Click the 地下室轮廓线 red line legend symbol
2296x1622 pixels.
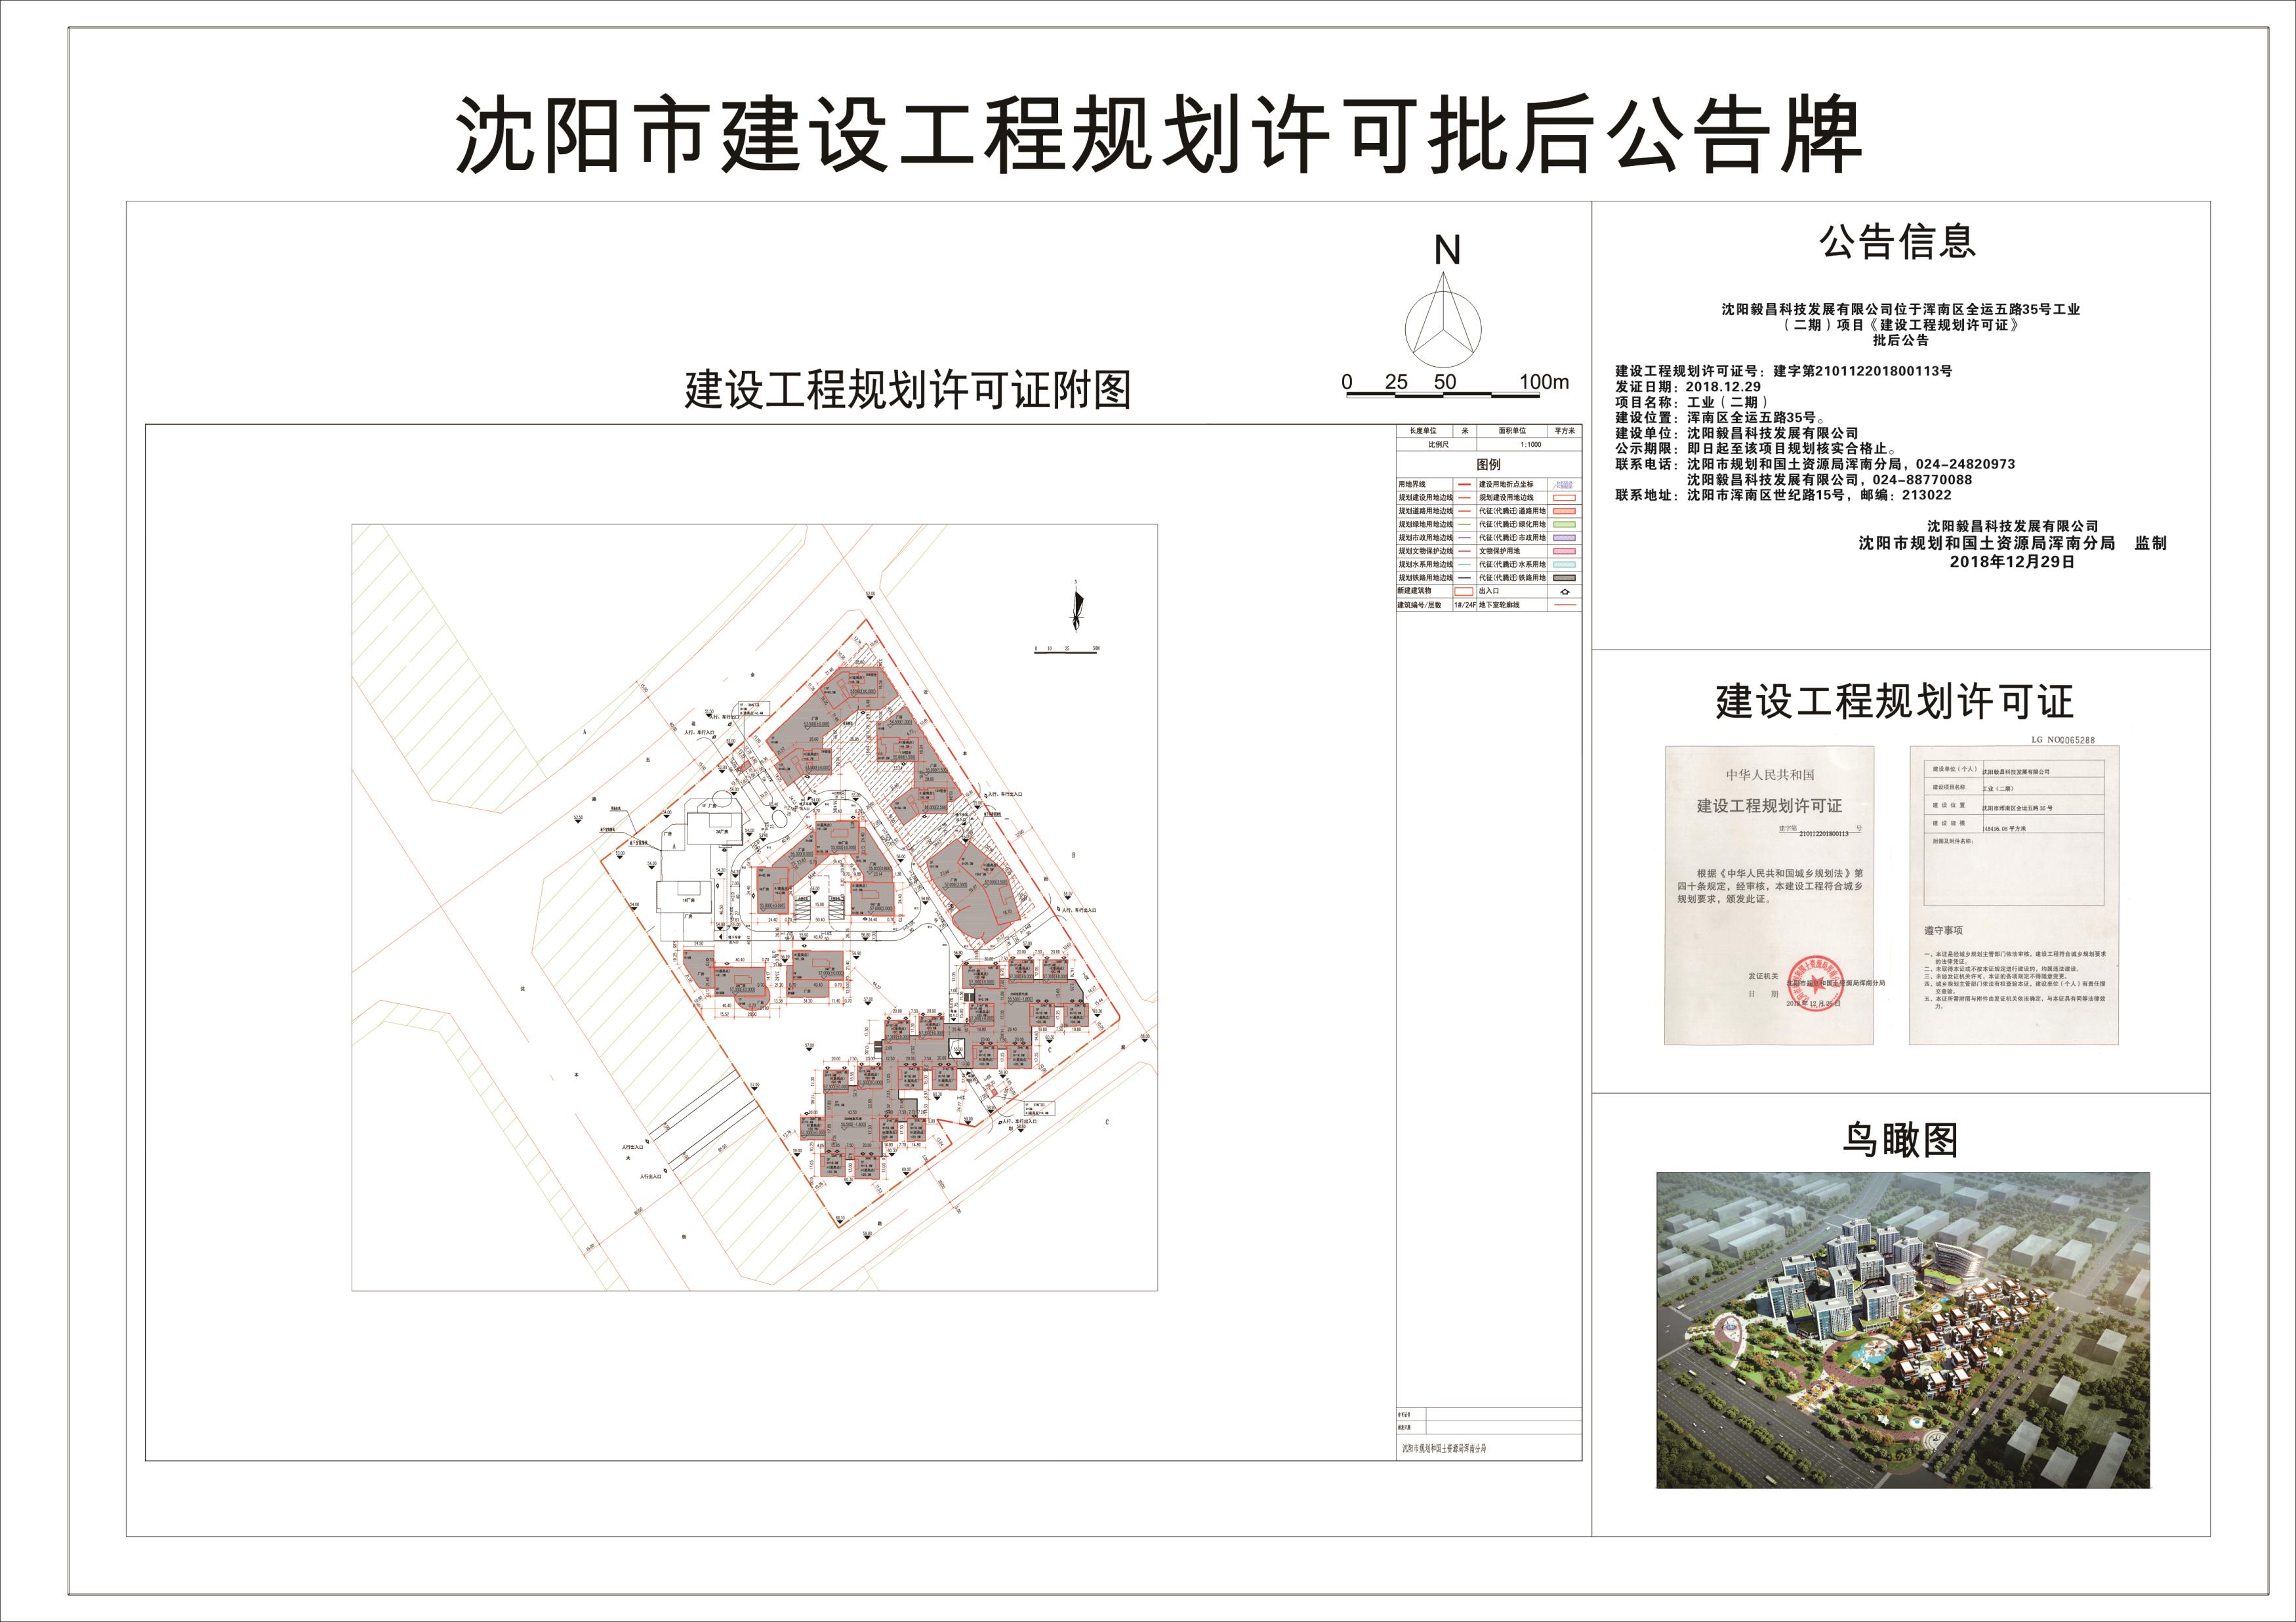tap(1565, 605)
